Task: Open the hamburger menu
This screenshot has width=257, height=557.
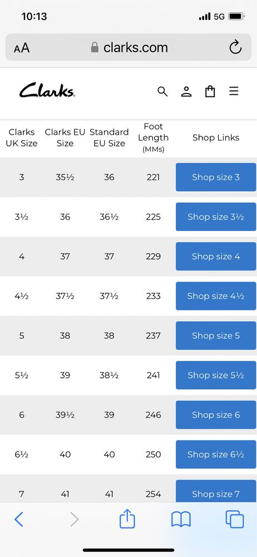Action: (234, 91)
